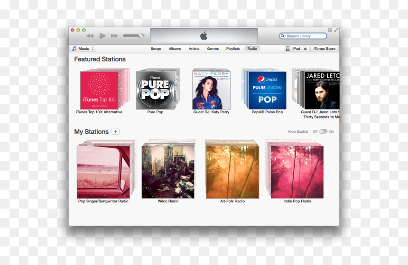Open the Pepsi Pulse Pop station artwork
This screenshot has height=265, width=408.
[x=267, y=90]
